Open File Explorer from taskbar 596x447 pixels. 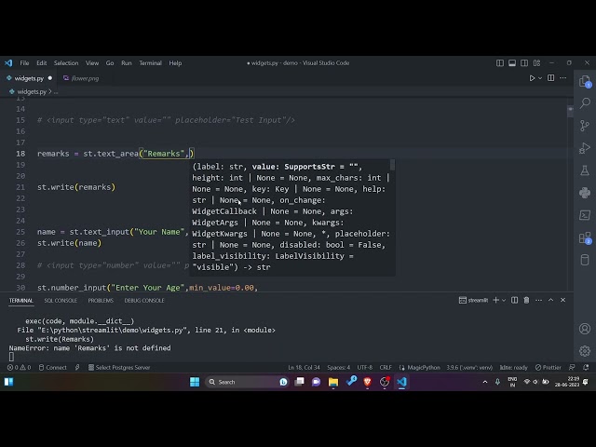(x=333, y=382)
